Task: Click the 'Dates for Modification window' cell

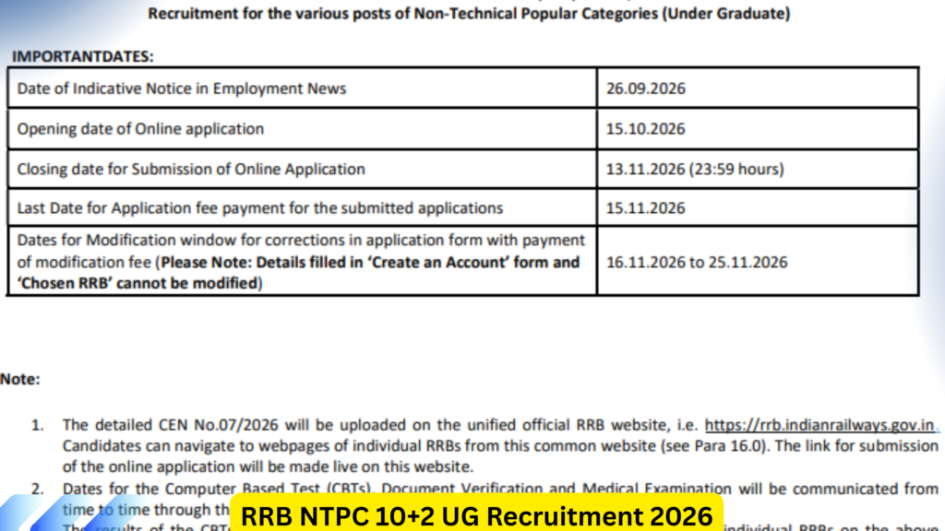Action: (302, 261)
